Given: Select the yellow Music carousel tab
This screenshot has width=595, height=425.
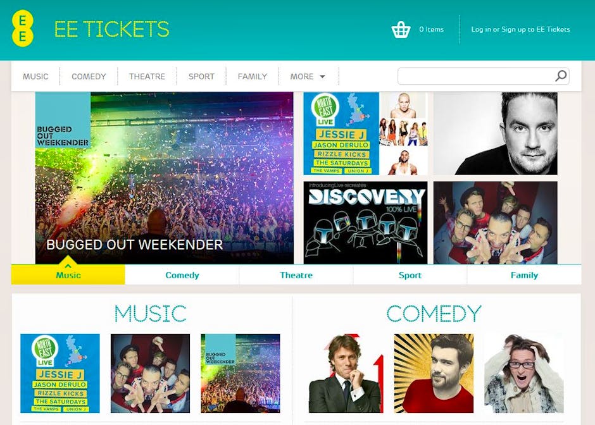Looking at the screenshot, I should pyautogui.click(x=68, y=275).
